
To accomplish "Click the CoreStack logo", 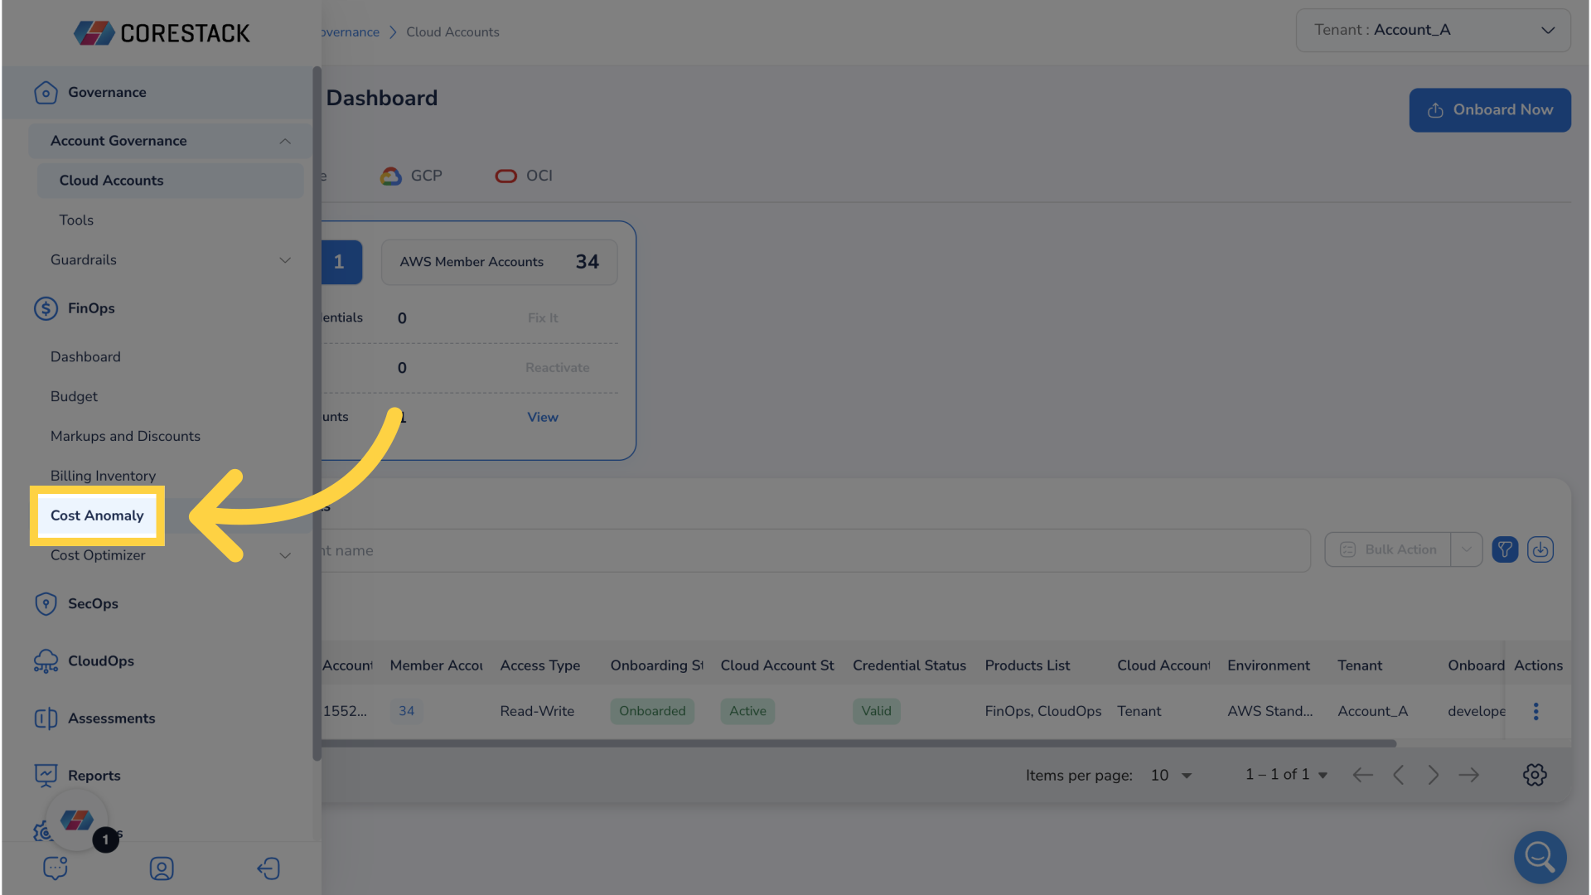I will (162, 33).
